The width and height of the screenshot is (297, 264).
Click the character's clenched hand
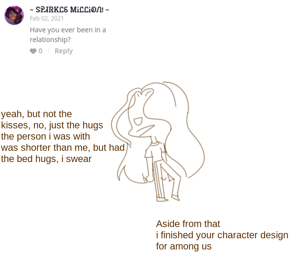[x=149, y=179]
